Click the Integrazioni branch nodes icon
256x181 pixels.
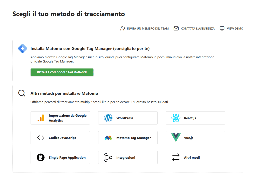point(108,157)
